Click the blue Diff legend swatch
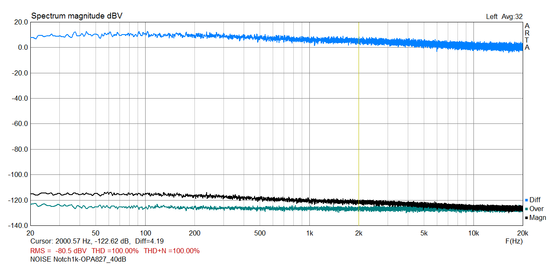The image size is (553, 265). (x=526, y=200)
